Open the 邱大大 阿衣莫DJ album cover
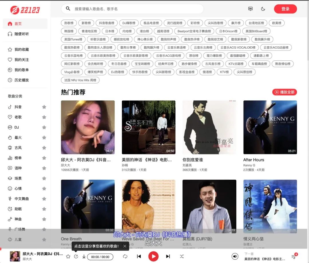This screenshot has width=309, height=263. [x=88, y=127]
